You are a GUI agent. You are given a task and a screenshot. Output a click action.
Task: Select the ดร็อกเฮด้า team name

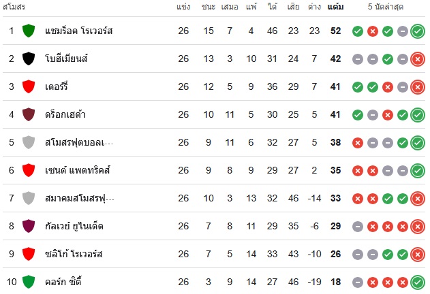coord(65,114)
